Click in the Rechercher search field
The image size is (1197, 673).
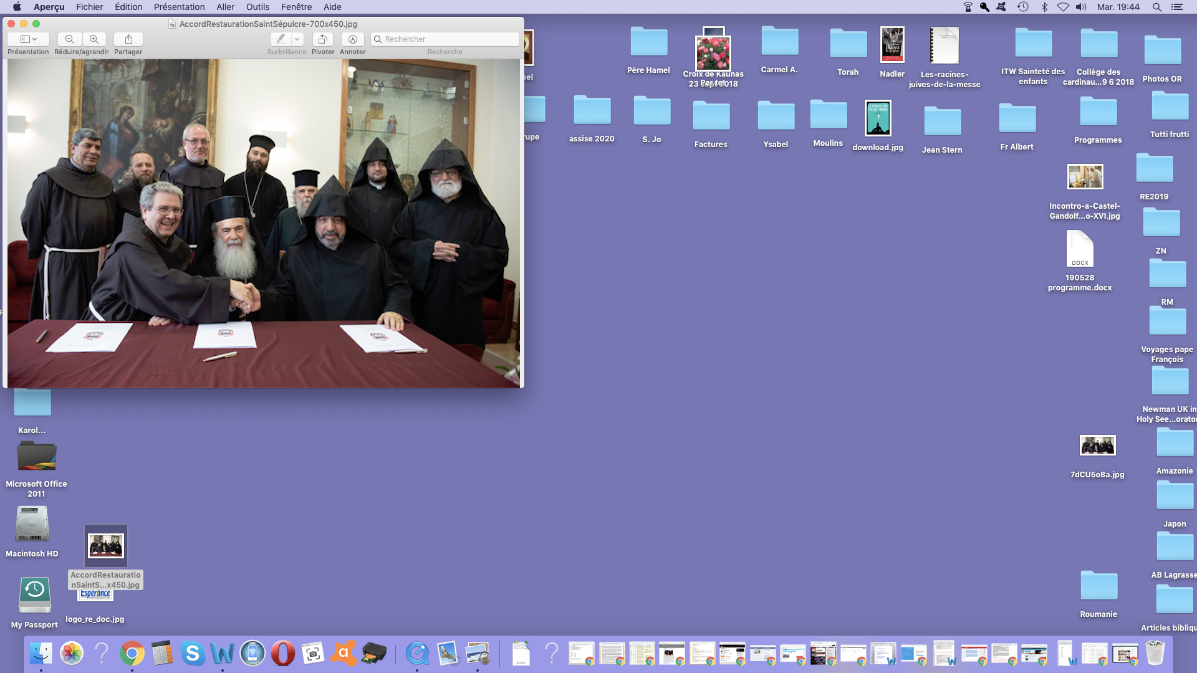tap(449, 39)
